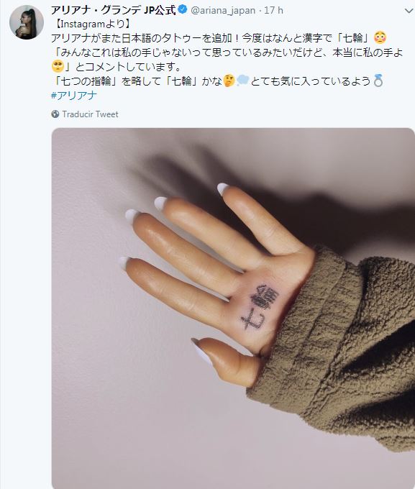Click the 【Instagramより】 text line
This screenshot has width=415, height=489.
(91, 24)
